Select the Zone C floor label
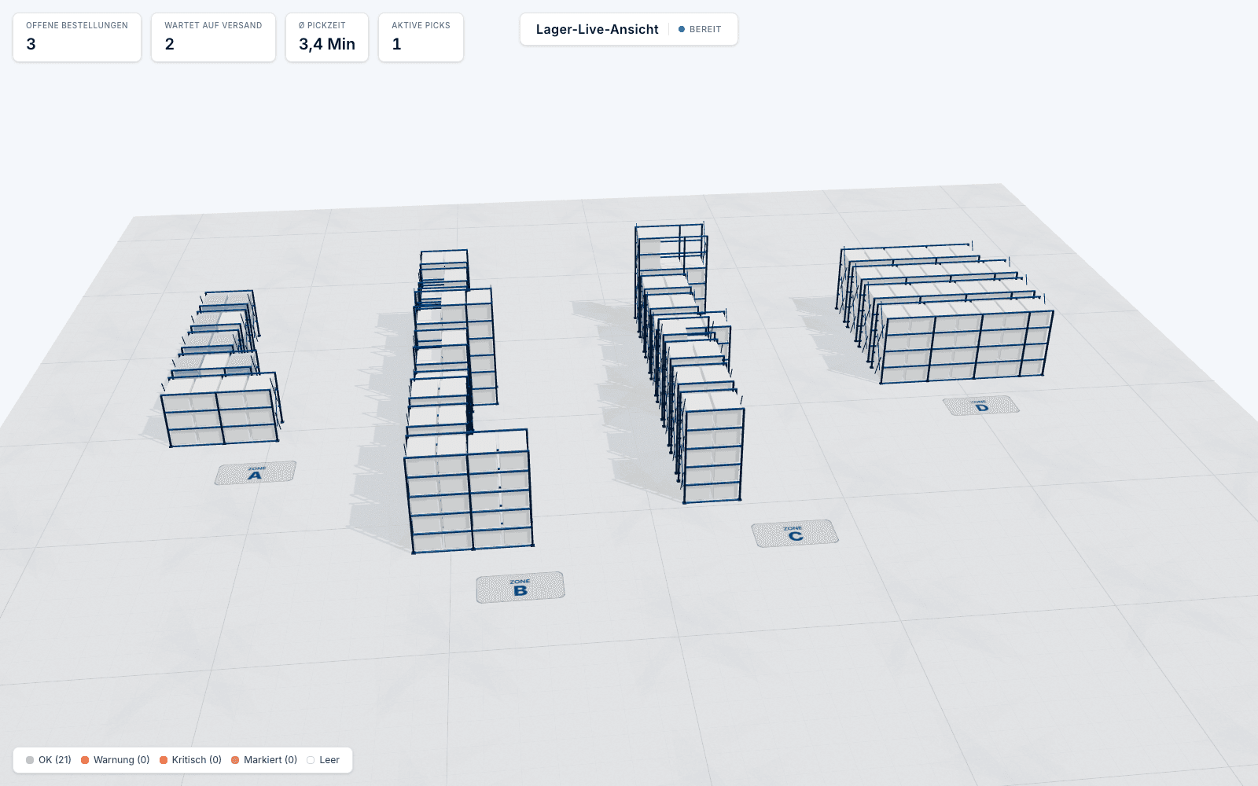Viewport: 1258px width, 786px height. pyautogui.click(x=795, y=533)
